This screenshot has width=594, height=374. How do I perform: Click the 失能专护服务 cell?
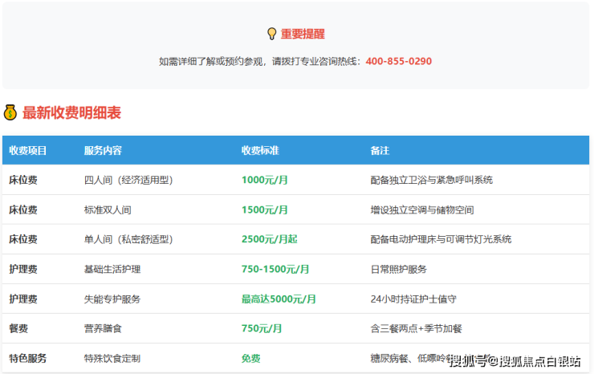112,299
